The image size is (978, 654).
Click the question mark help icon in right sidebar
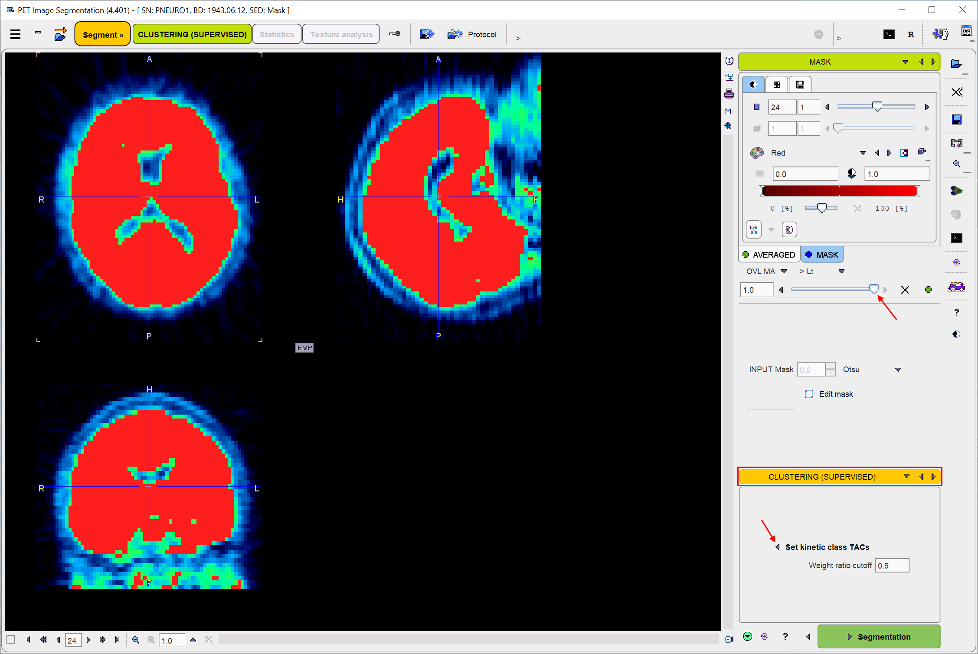956,313
